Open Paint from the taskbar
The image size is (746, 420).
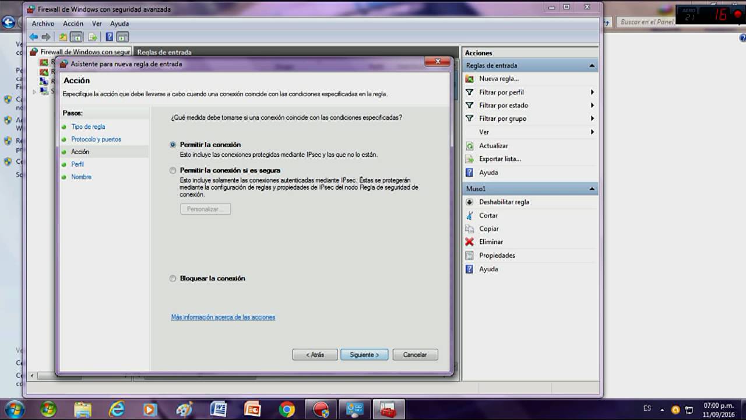click(184, 409)
